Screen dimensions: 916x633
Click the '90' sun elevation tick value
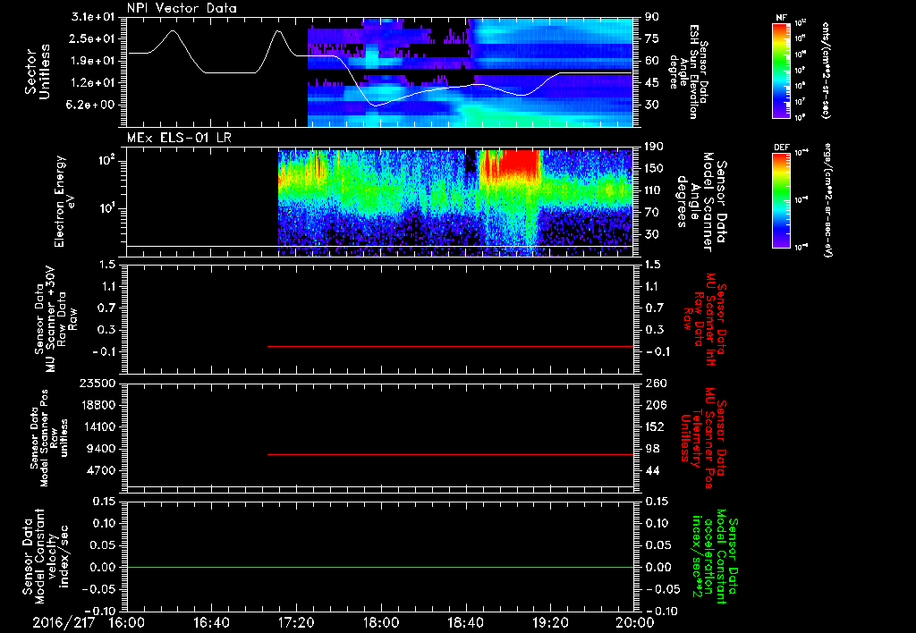pos(651,17)
